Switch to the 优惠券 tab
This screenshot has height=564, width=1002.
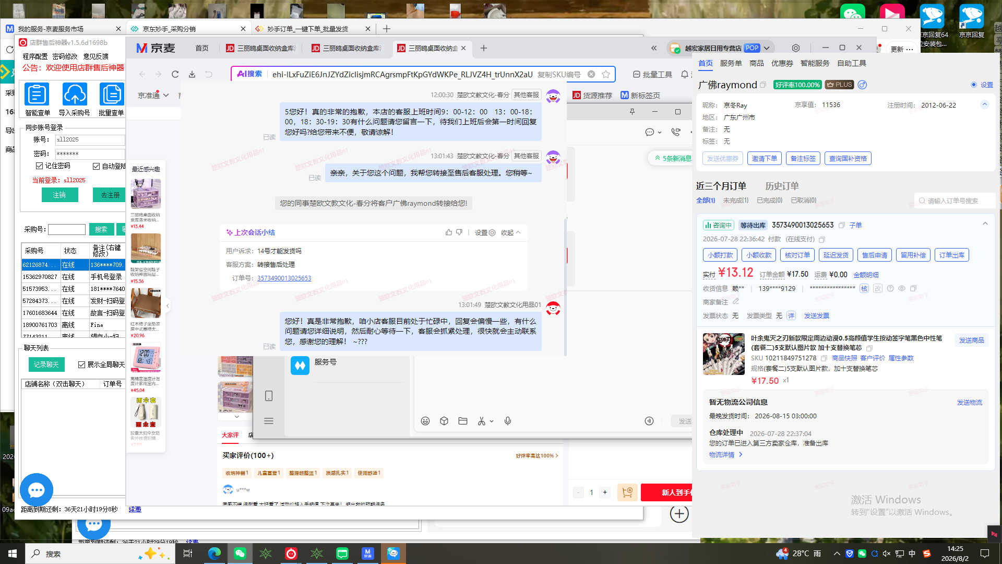(782, 63)
